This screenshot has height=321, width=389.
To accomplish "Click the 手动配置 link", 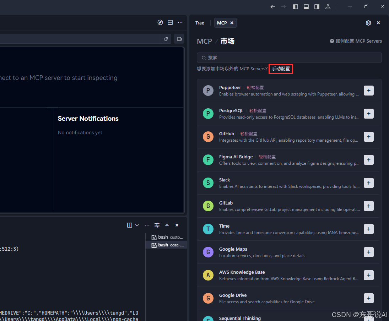I will [281, 69].
